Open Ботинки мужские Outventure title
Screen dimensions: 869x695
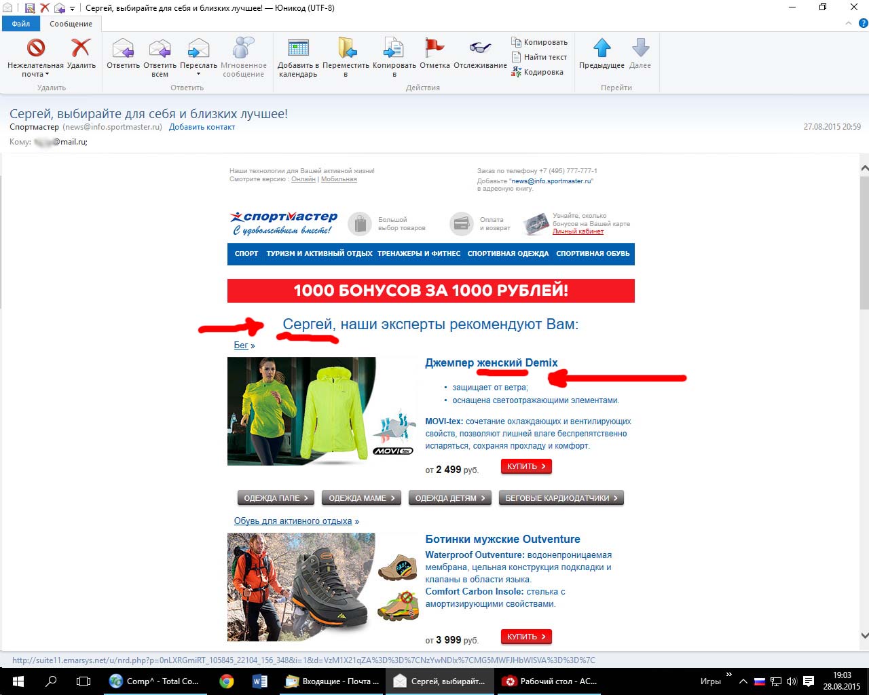(x=502, y=539)
